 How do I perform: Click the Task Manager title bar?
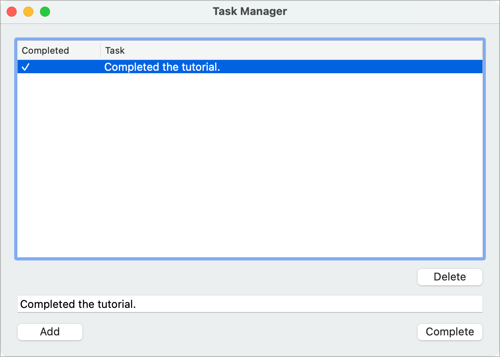[x=250, y=11]
